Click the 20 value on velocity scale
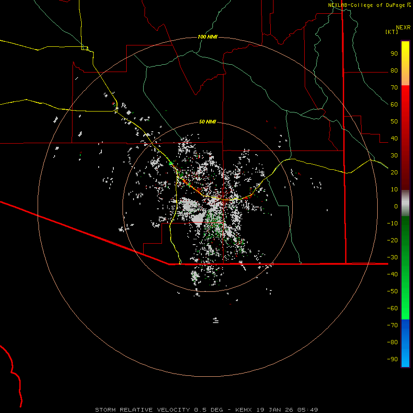The image size is (413, 413). [x=394, y=172]
